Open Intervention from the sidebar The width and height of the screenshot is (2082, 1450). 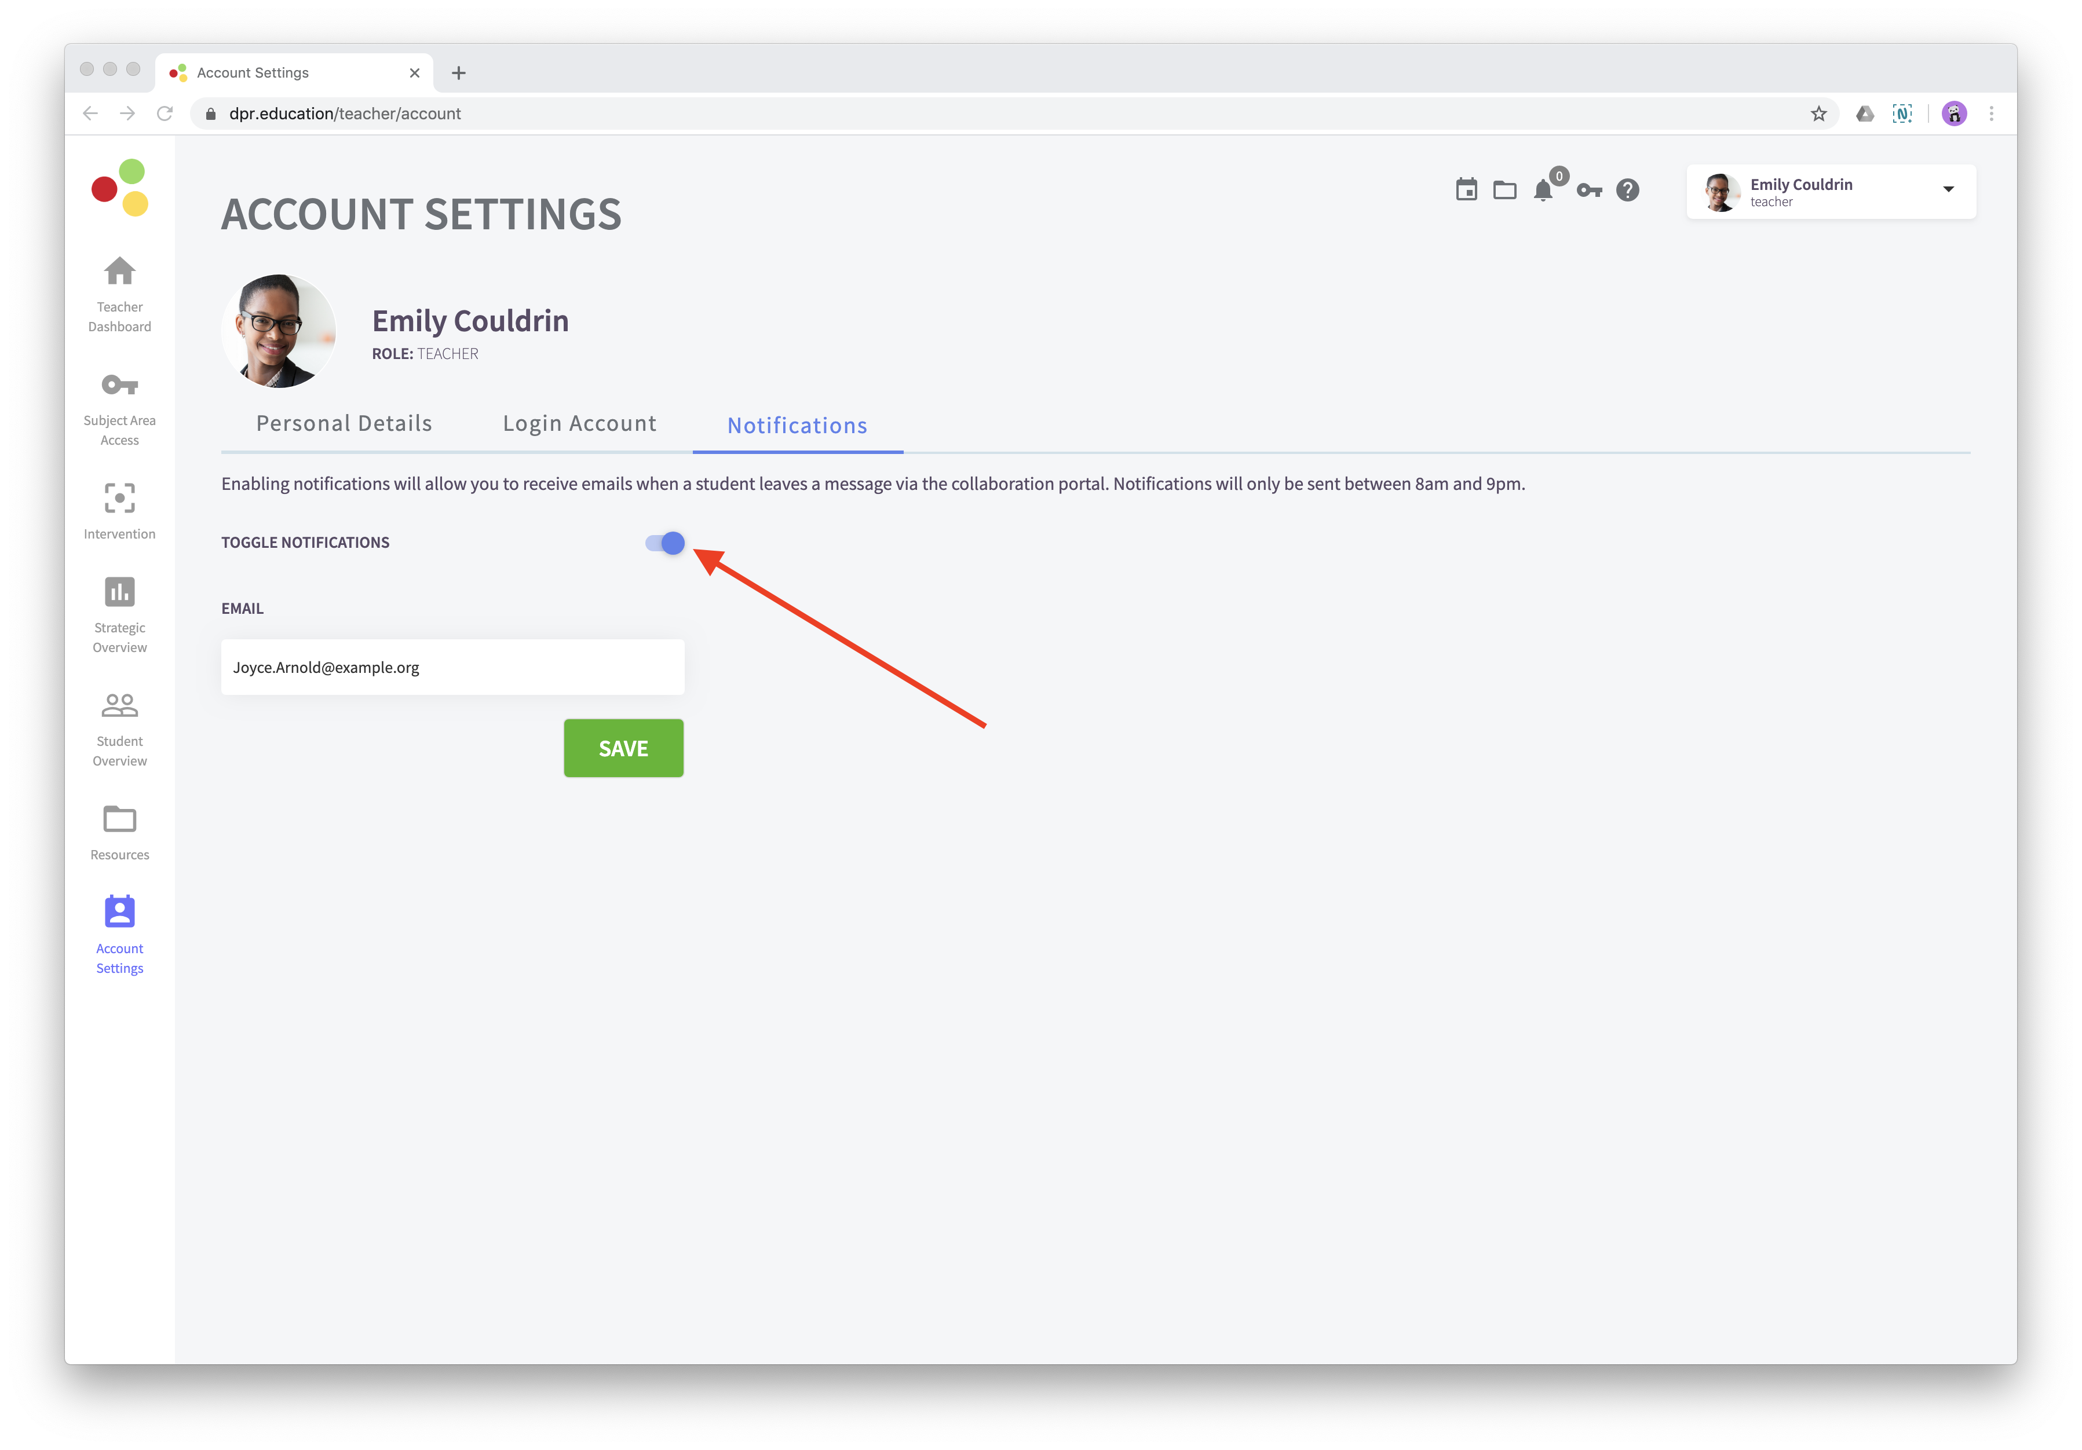point(120,511)
